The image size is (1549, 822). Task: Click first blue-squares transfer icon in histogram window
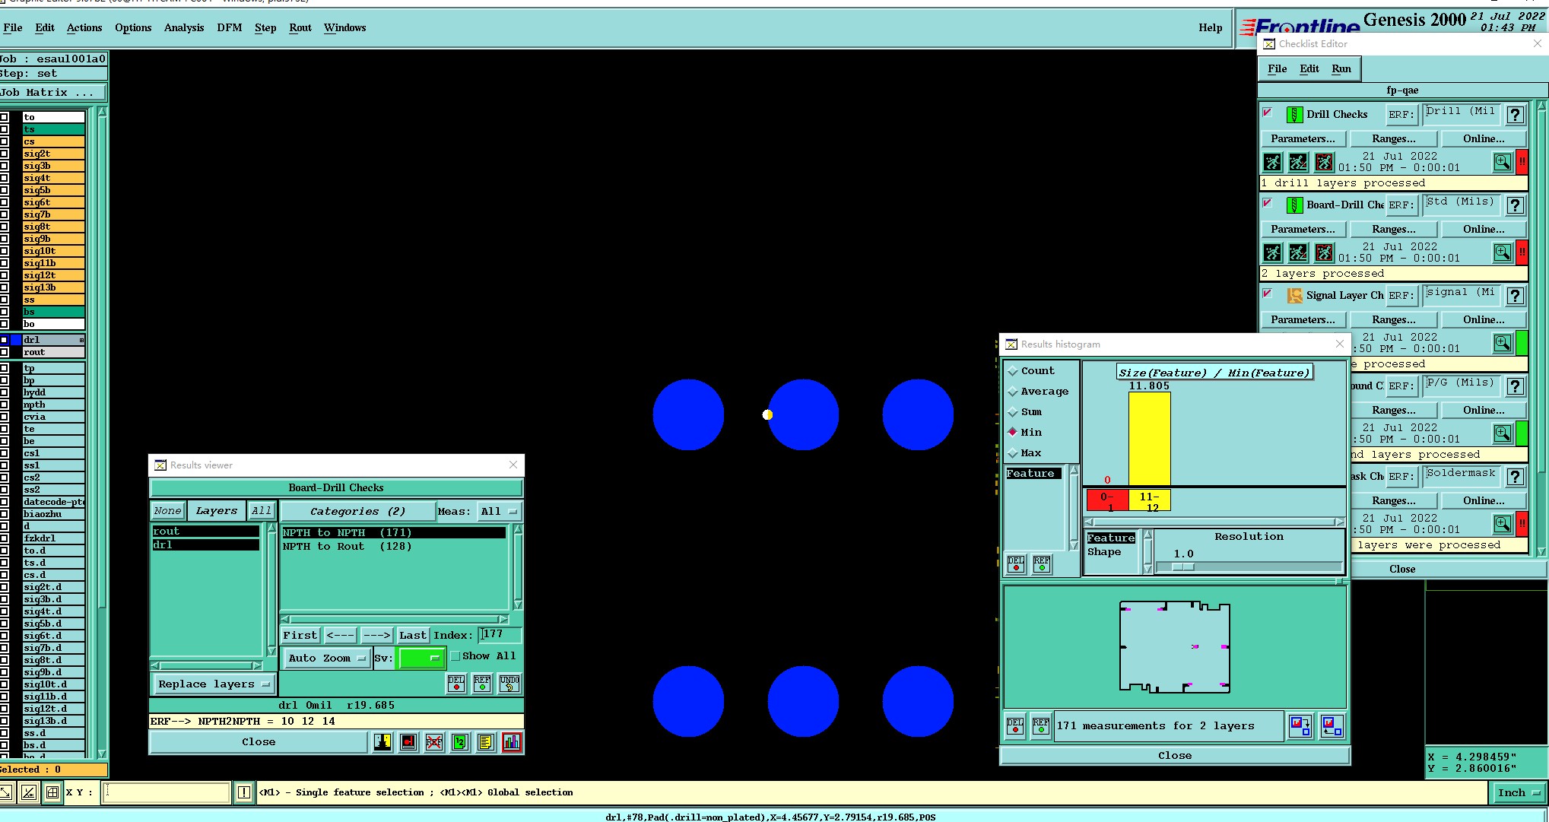coord(1300,726)
